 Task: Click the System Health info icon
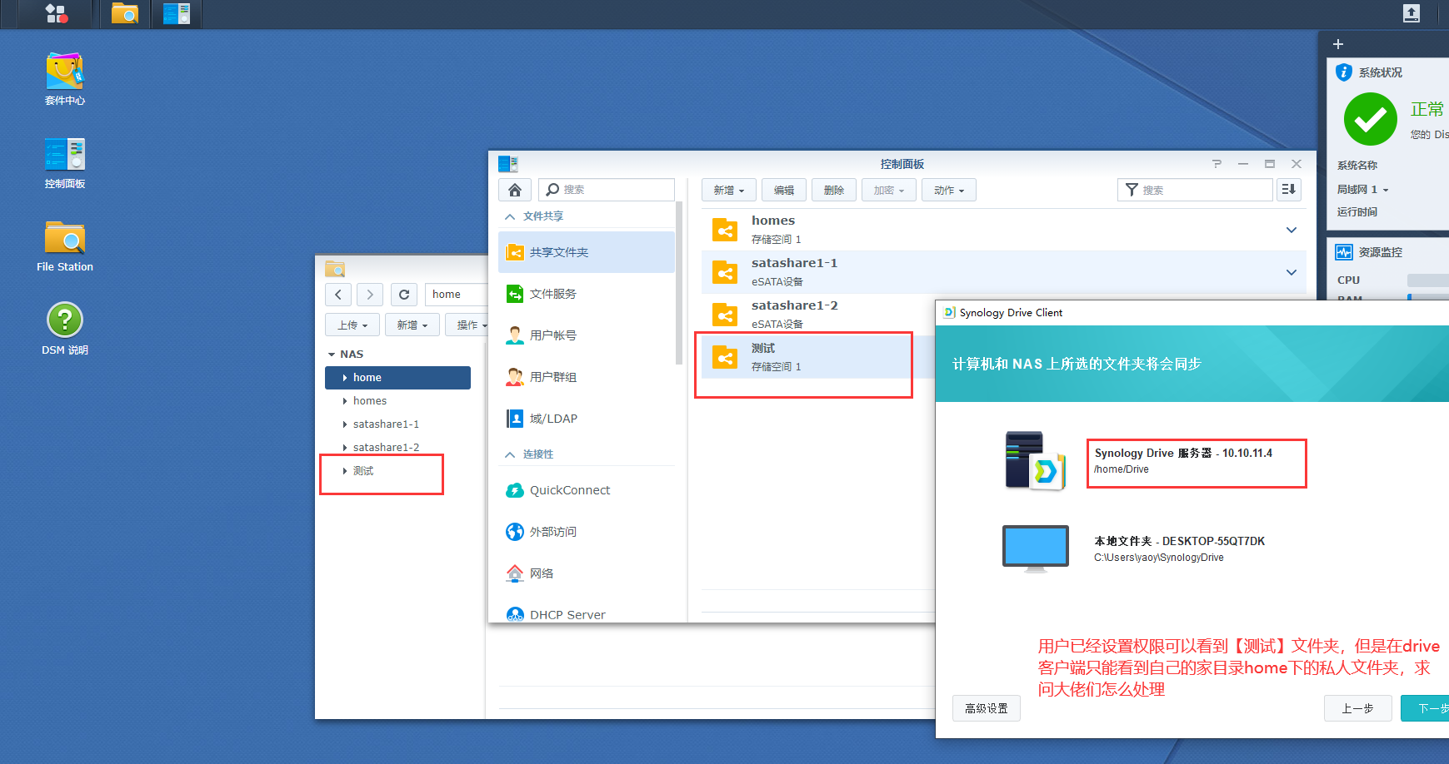[x=1344, y=72]
